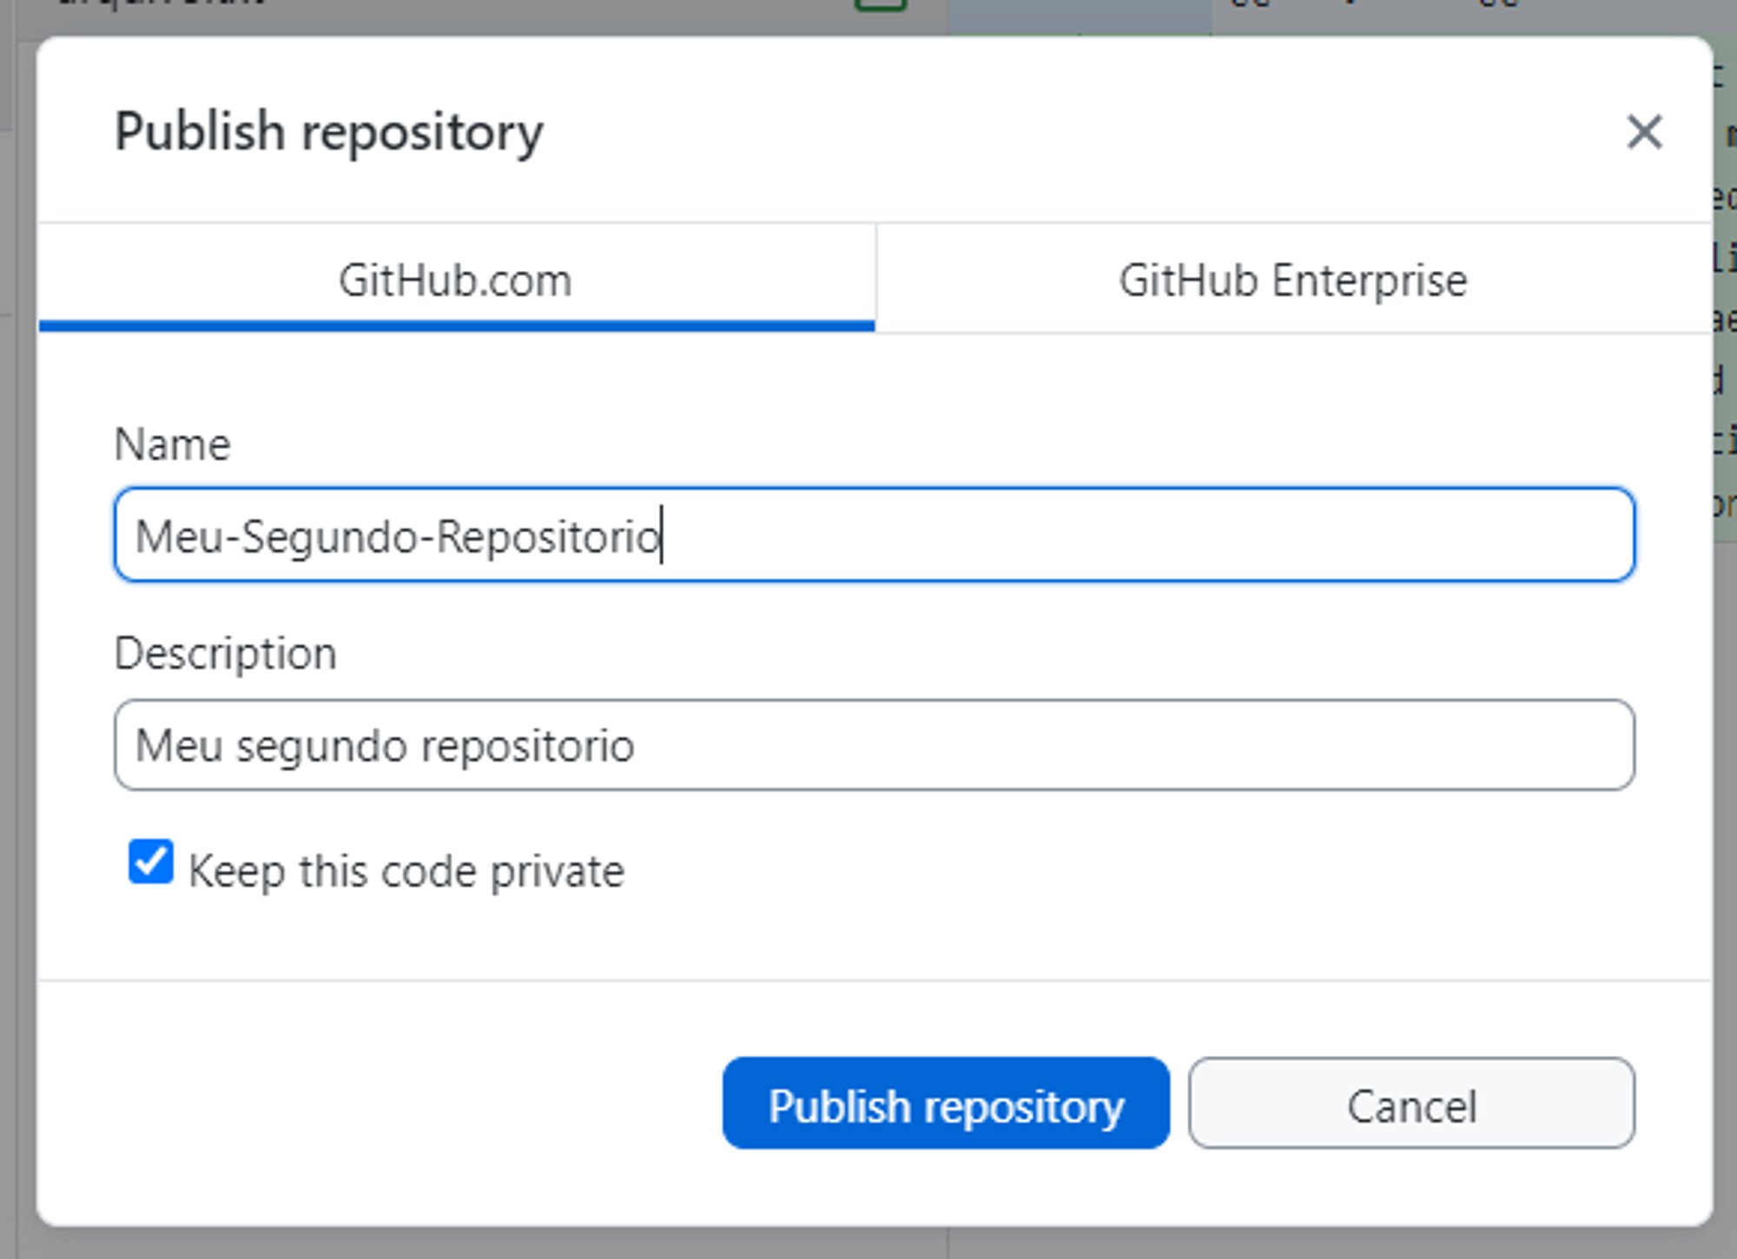The width and height of the screenshot is (1737, 1259).
Task: Enable the Keep this code private option
Action: coord(149,861)
